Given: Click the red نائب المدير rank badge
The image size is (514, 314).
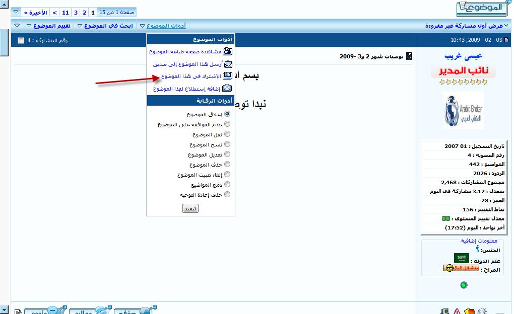Looking at the screenshot, I should coord(463,71).
